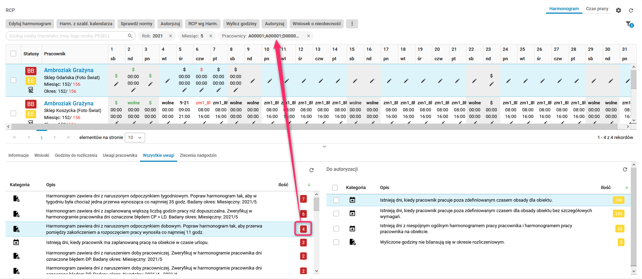
Task: Click document icon for Wyliczone godziny row
Action: pos(352,242)
